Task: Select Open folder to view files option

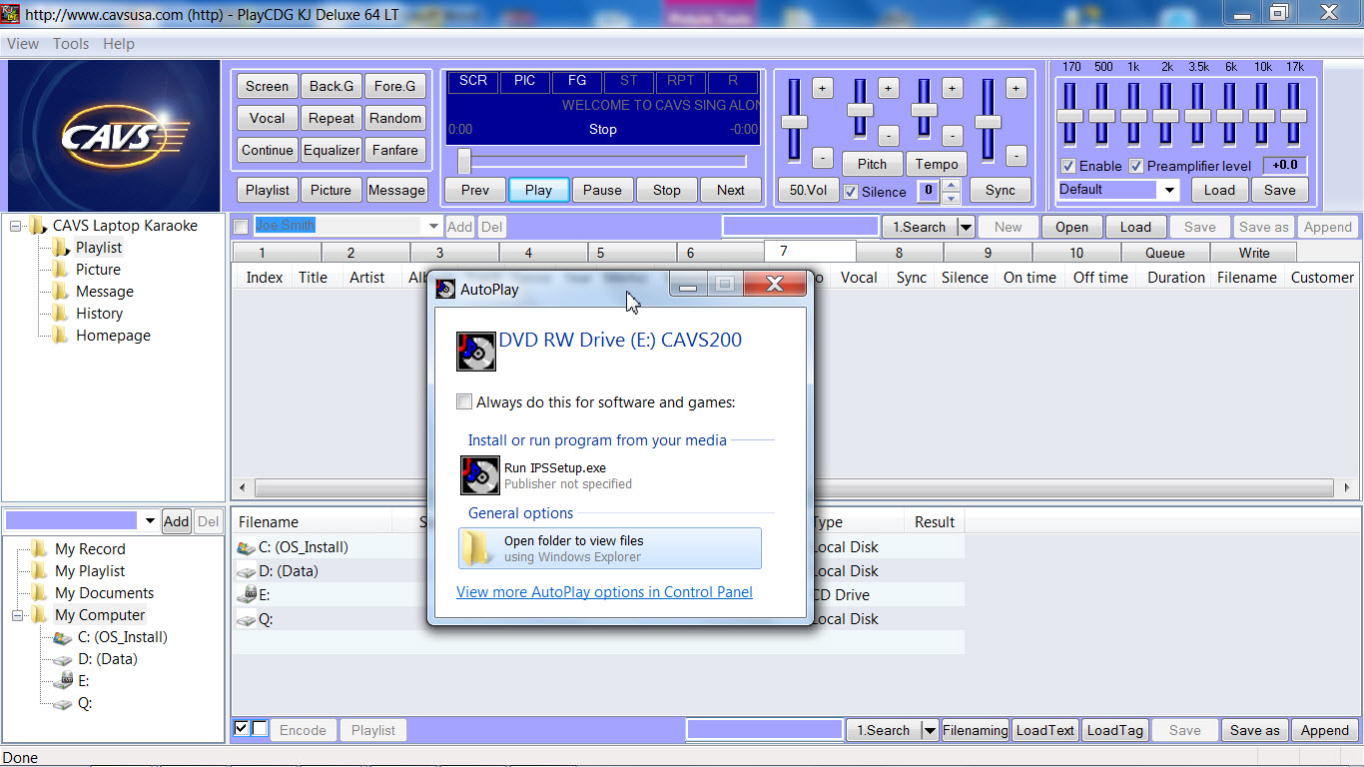Action: (x=610, y=548)
